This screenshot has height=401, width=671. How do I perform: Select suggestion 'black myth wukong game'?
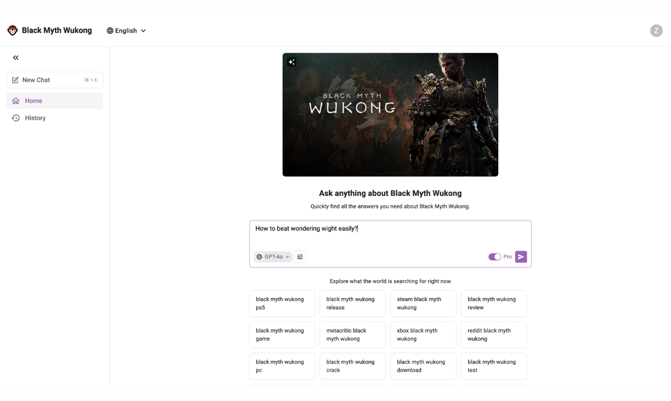[x=282, y=335]
